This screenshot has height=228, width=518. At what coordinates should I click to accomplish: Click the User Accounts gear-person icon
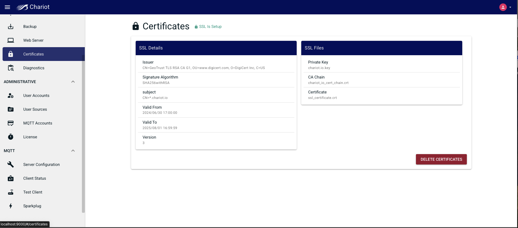click(11, 95)
